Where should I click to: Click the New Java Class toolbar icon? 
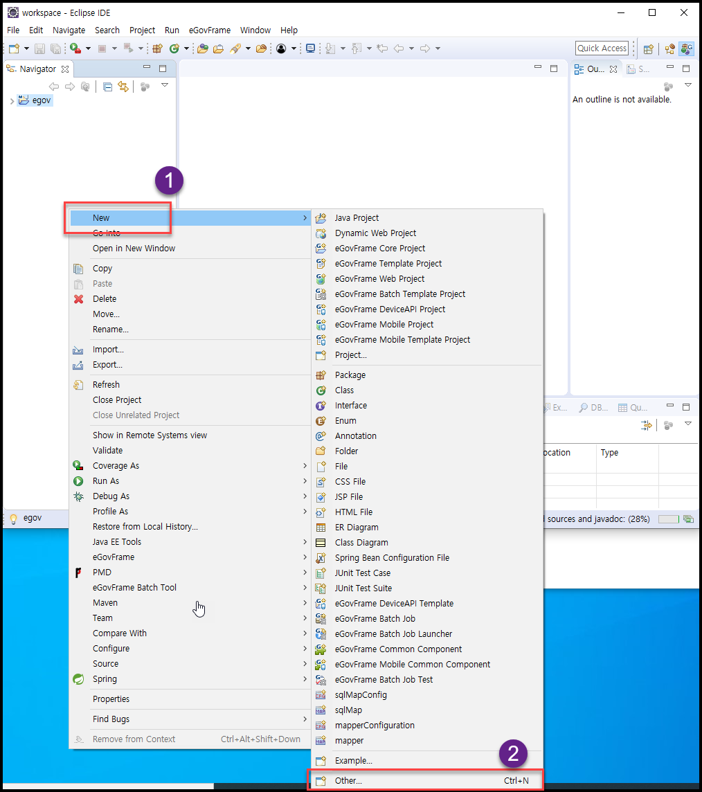click(174, 48)
